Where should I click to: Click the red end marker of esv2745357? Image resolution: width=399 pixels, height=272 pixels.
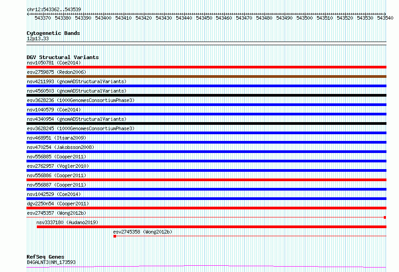pos(385,217)
